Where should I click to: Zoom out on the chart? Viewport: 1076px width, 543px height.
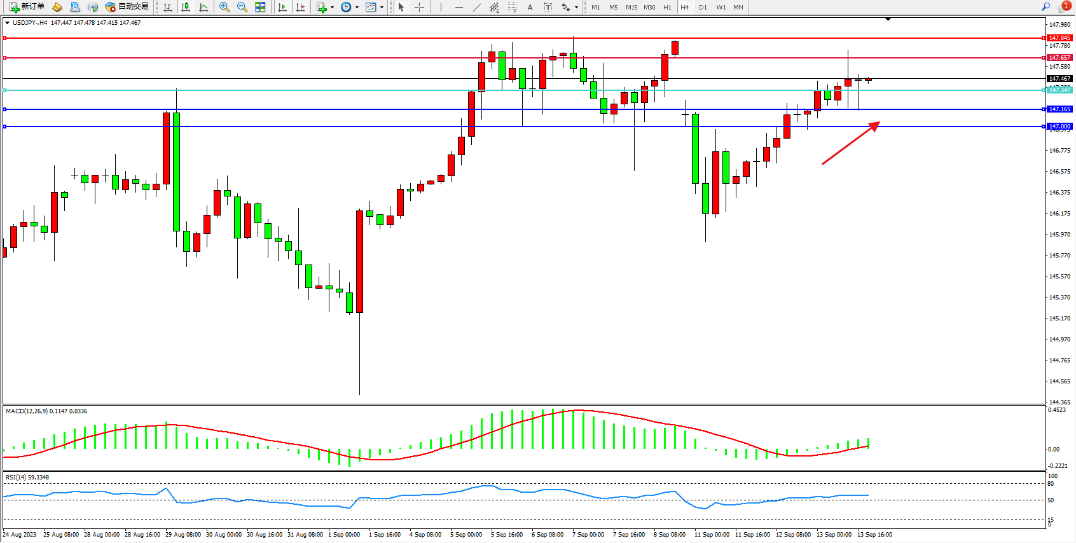(x=242, y=7)
